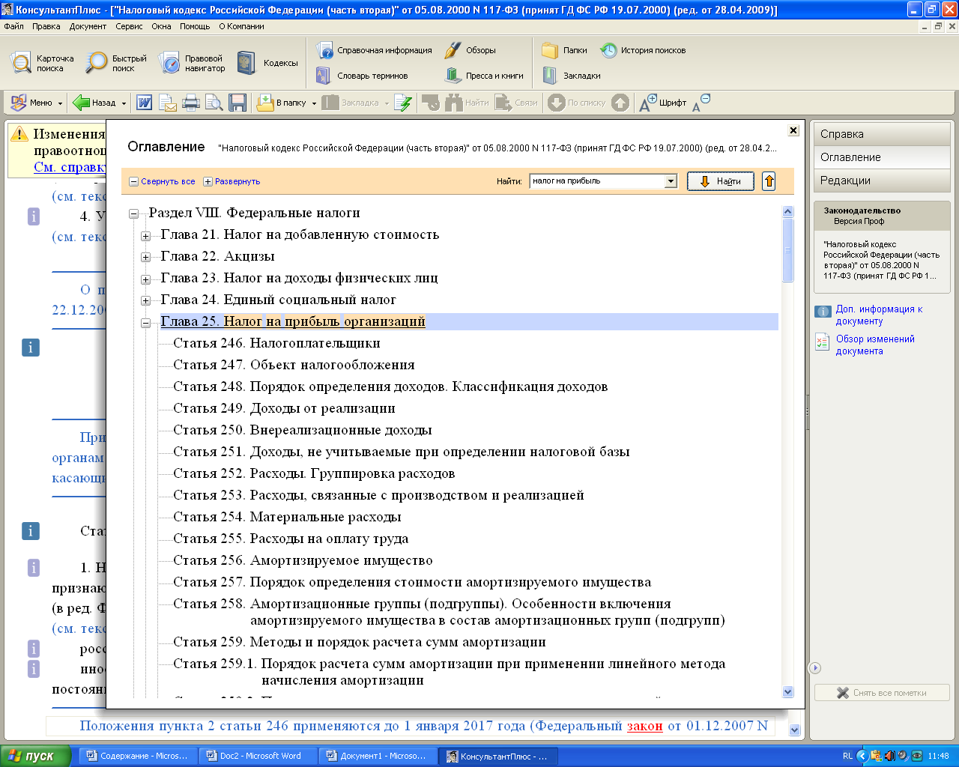Click Развернуть expand link

232,181
